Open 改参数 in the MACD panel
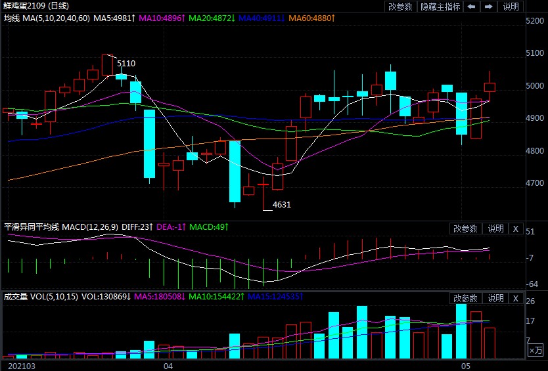This screenshot has width=548, height=371. pos(465,229)
